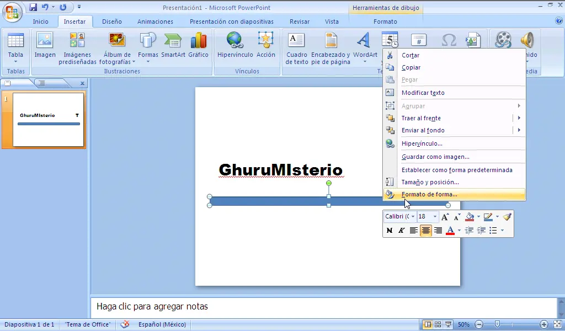Expand shape outline color options arrow
This screenshot has height=331, width=565.
point(497,216)
